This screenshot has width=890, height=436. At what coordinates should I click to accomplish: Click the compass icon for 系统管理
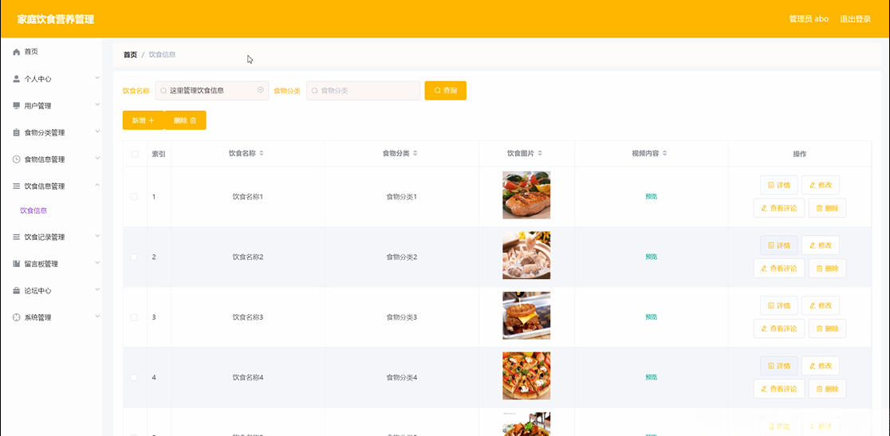(x=17, y=317)
